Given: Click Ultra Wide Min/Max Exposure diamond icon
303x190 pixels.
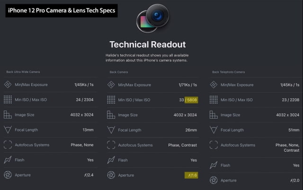Looking at the screenshot, I should [8, 85].
